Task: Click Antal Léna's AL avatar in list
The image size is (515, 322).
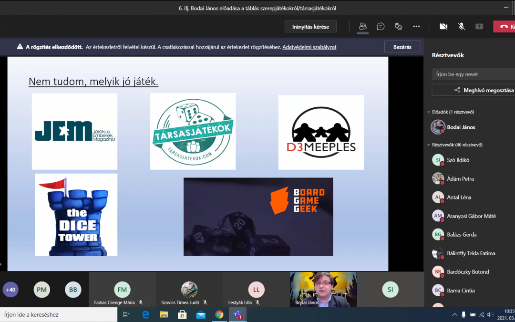Action: 438,197
